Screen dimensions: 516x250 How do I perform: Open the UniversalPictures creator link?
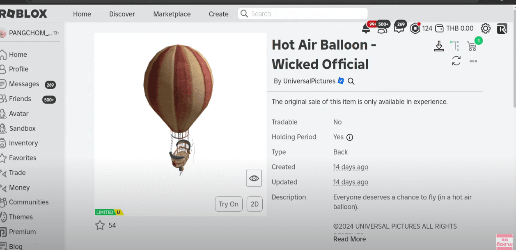click(x=309, y=81)
